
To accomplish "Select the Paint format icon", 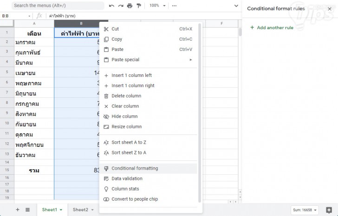I will [x=139, y=6].
